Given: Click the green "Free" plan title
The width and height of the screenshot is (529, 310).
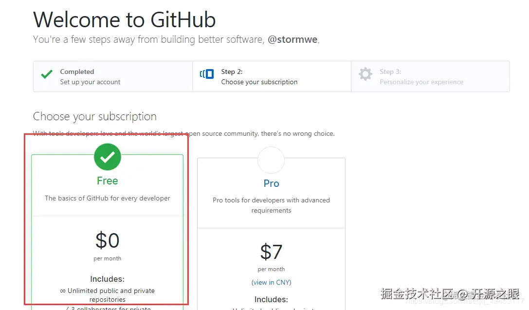Looking at the screenshot, I should point(108,181).
